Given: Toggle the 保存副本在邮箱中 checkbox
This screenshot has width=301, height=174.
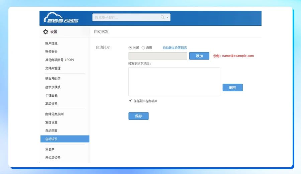Looking at the screenshot, I should click(130, 101).
